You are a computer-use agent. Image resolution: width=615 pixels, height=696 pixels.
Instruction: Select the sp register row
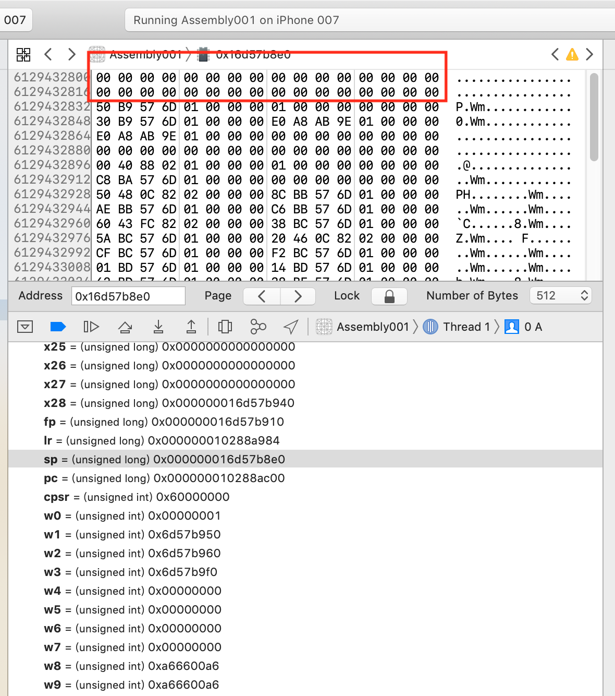tap(305, 460)
